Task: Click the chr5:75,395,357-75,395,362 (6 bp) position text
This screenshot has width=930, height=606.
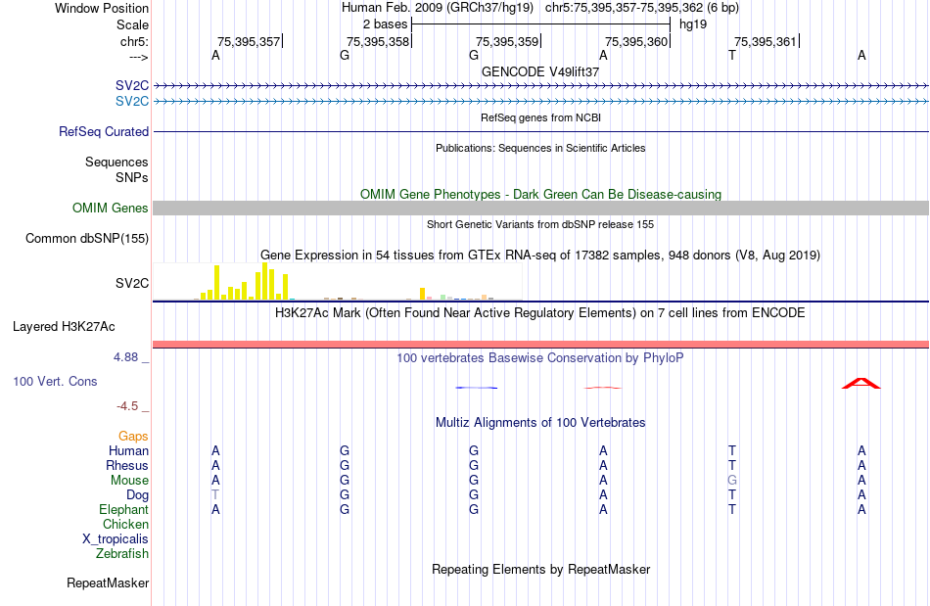Action: pyautogui.click(x=642, y=8)
